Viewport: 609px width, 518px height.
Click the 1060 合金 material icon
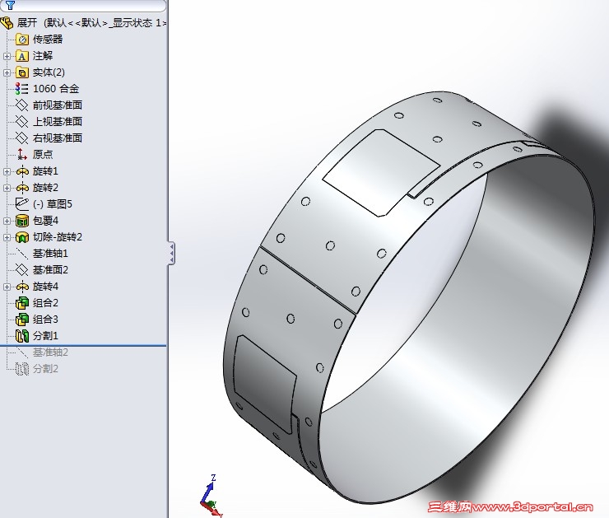click(21, 89)
